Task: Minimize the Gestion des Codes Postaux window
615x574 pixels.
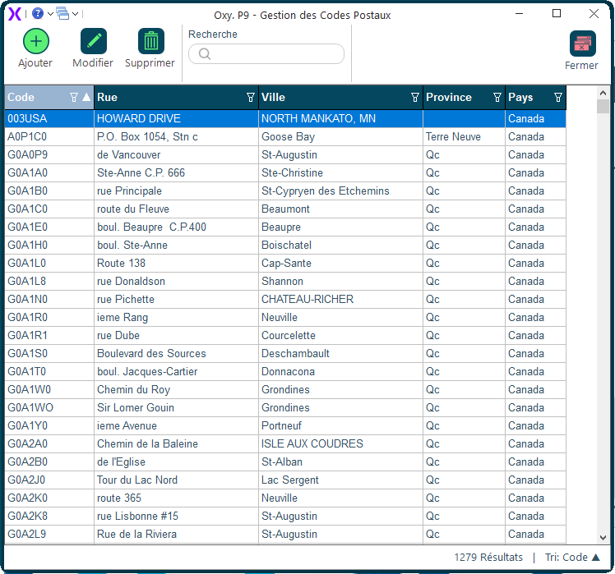Action: [x=519, y=14]
